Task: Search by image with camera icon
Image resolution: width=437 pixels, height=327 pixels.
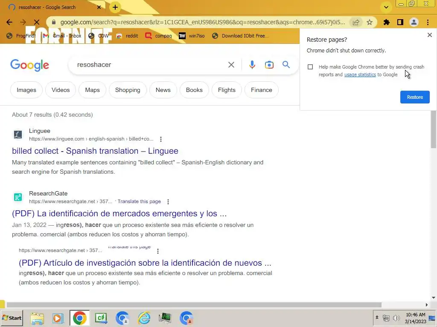Action: 269,65
